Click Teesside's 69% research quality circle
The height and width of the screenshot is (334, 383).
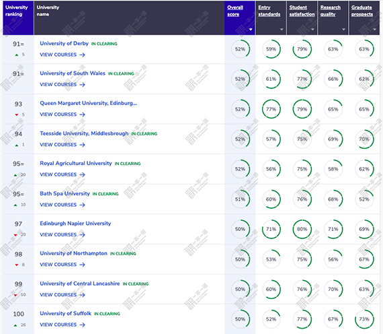pyautogui.click(x=333, y=139)
